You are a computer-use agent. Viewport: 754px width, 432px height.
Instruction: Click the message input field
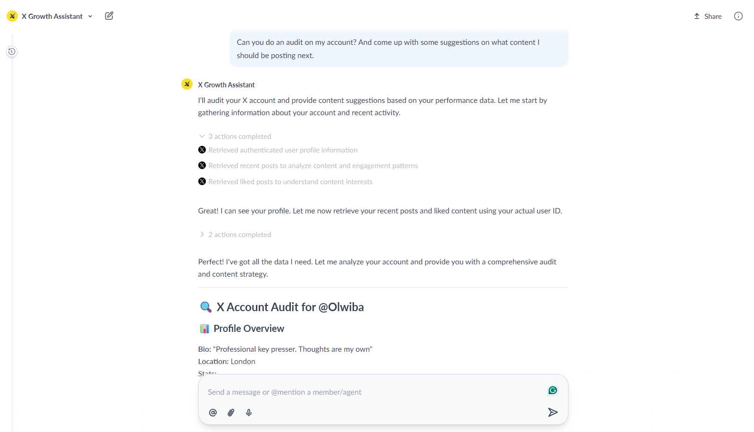(373, 392)
